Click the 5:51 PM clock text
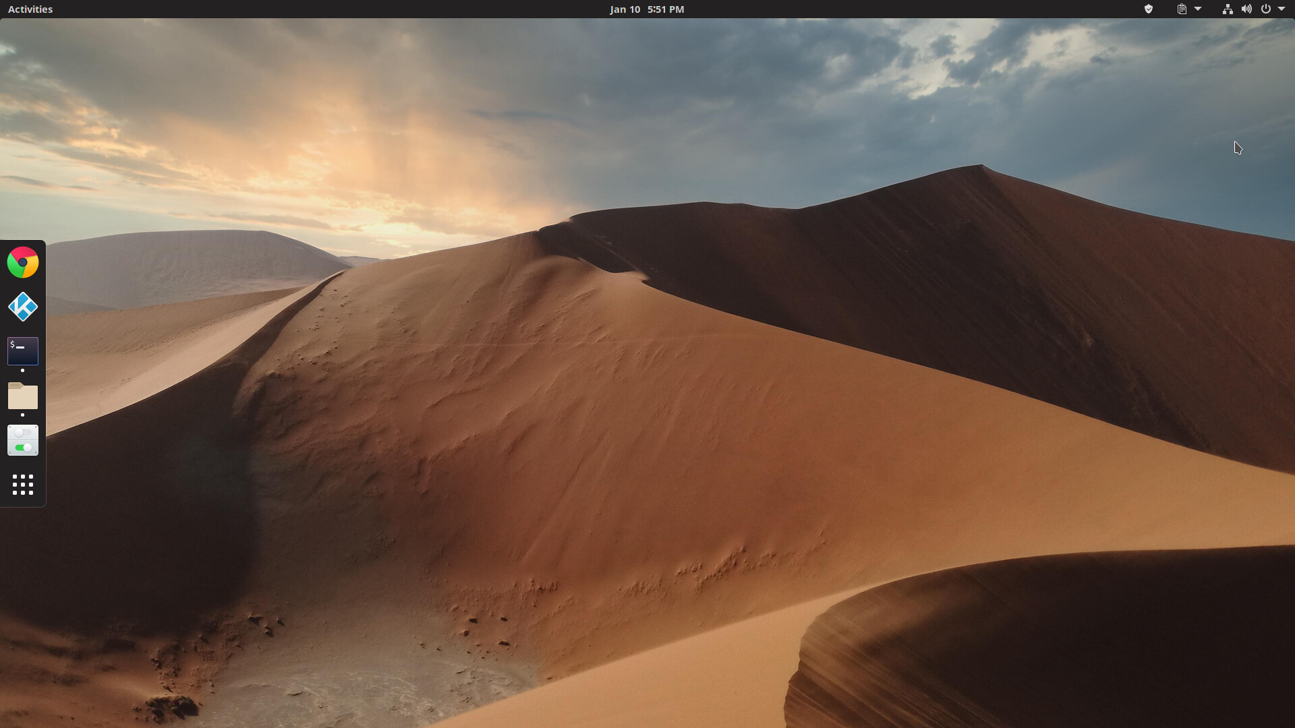 point(666,9)
